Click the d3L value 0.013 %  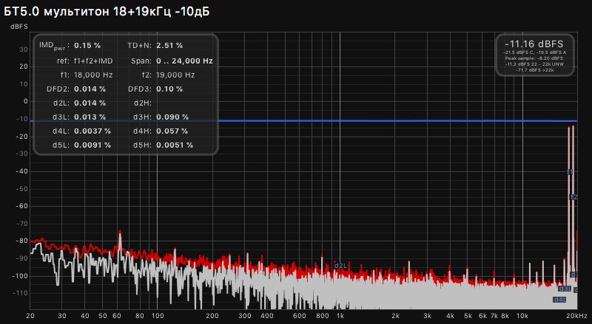pyautogui.click(x=90, y=117)
